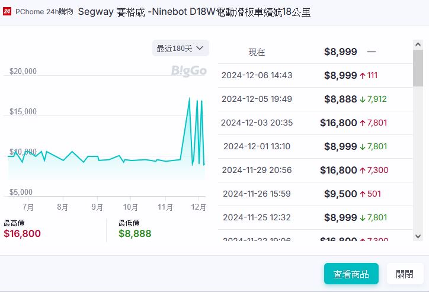Viewport: 429px width, 292px height.
Task: Select the 2024-12-05 19:49 price entry
Action: [314, 99]
